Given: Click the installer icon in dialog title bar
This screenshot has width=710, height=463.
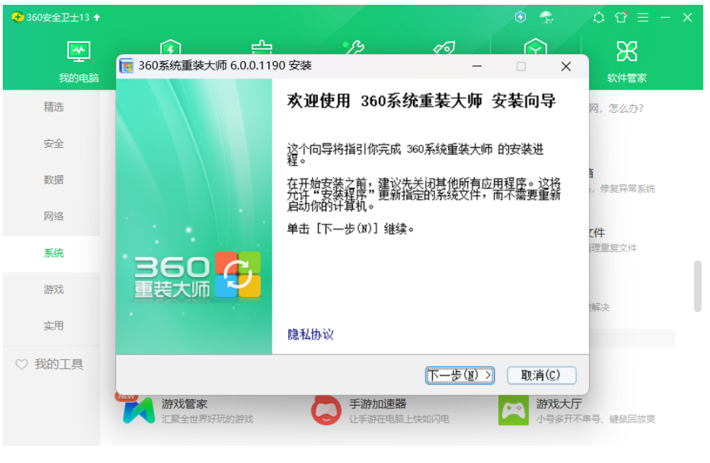Looking at the screenshot, I should click(x=127, y=66).
